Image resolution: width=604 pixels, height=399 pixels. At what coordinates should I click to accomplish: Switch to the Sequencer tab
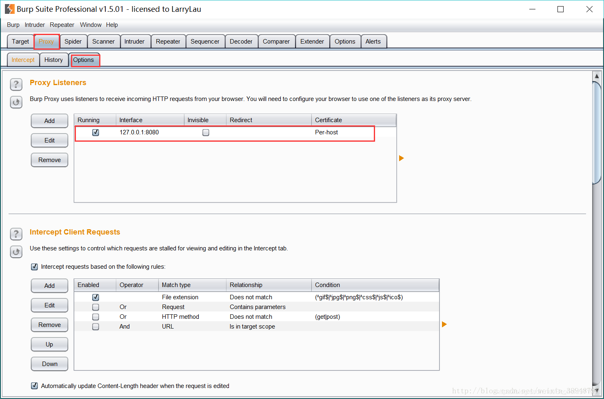coord(205,42)
